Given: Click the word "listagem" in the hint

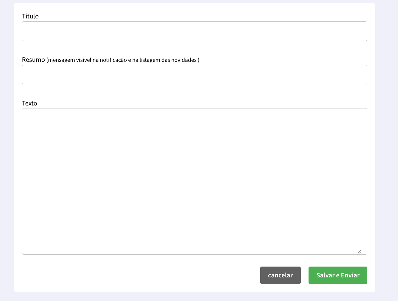Looking at the screenshot, I should pos(150,60).
